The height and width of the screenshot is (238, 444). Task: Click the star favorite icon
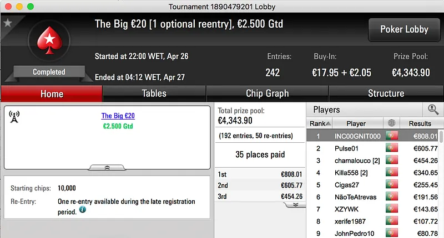(x=8, y=23)
